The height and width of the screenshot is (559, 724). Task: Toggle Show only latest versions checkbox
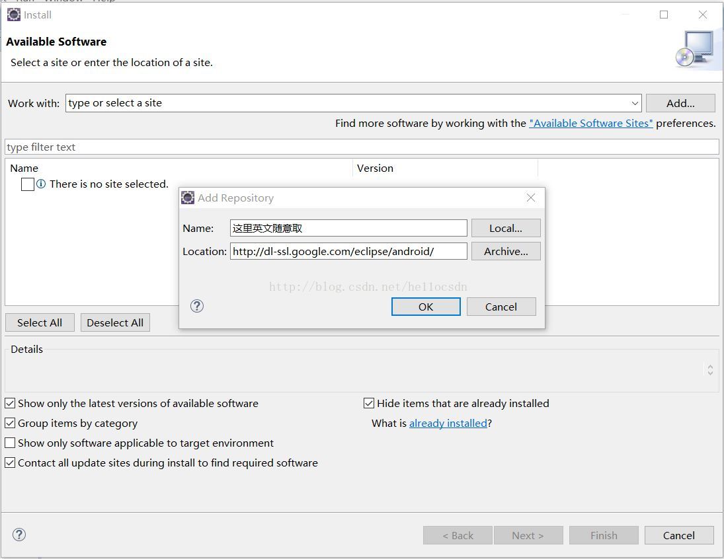pos(10,403)
